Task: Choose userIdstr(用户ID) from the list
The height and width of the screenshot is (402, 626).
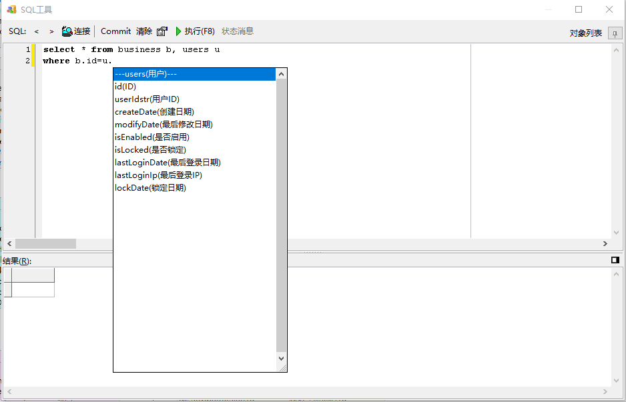Action: [x=194, y=99]
